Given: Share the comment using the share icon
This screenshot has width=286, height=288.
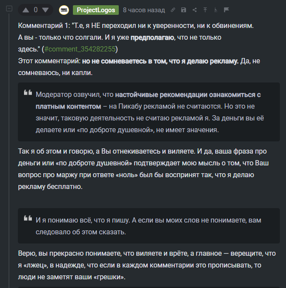Looking at the screenshot, I should point(194,10).
